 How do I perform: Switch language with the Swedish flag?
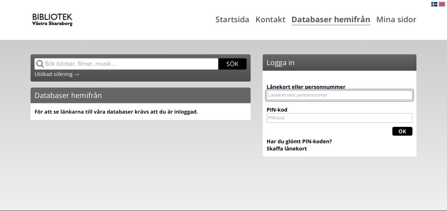tap(434, 4)
